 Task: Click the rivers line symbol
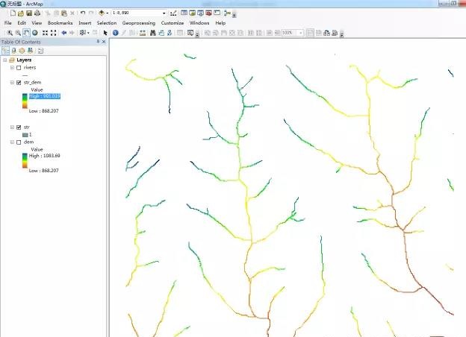tap(25, 75)
